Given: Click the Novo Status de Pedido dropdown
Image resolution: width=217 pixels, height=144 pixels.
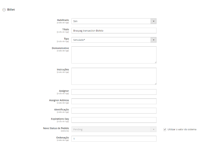Looking at the screenshot, I should 111,129.
